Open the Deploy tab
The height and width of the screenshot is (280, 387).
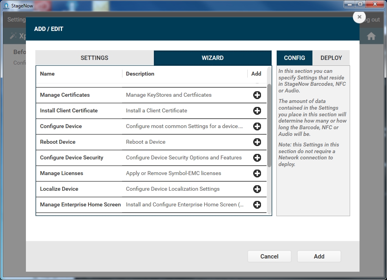[331, 58]
